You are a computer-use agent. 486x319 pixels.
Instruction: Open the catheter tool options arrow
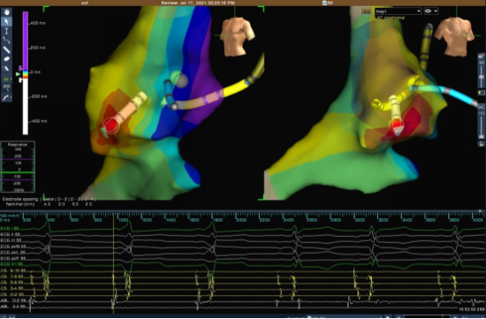[x=11, y=98]
